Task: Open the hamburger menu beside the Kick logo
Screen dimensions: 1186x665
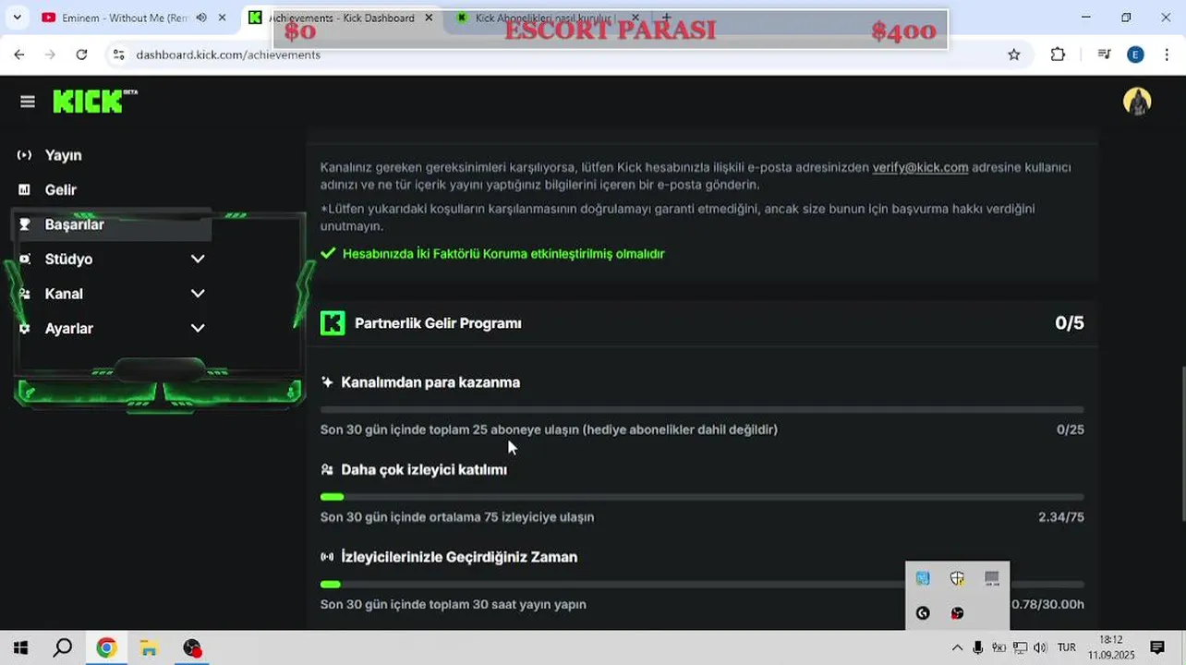Action: [x=28, y=102]
